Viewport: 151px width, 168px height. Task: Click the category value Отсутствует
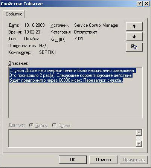[x=85, y=32]
